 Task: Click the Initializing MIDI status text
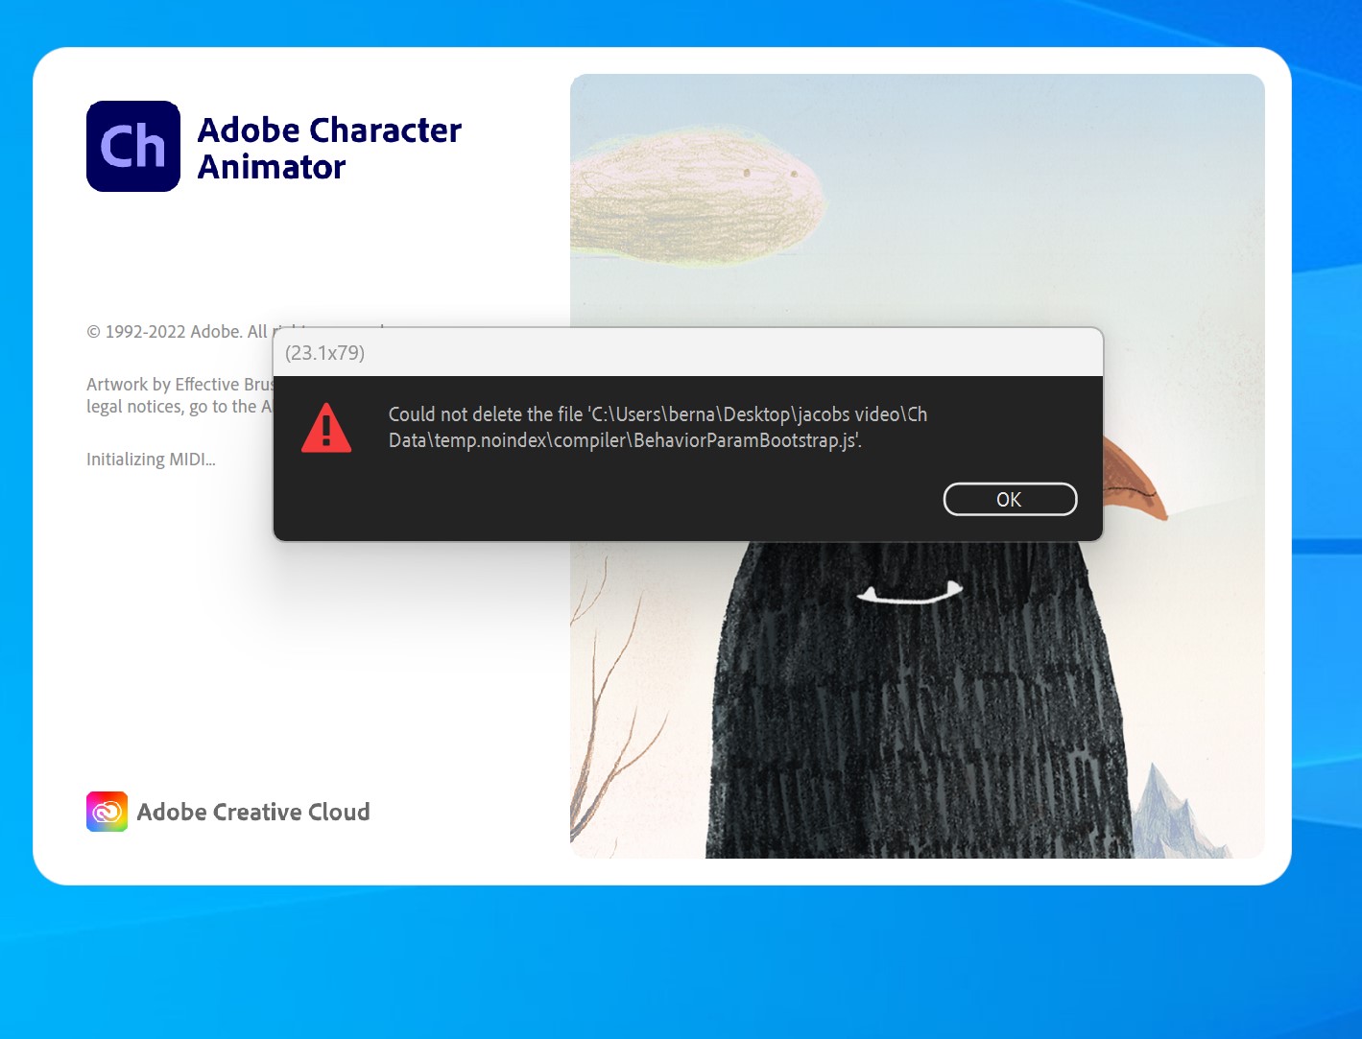click(x=151, y=459)
